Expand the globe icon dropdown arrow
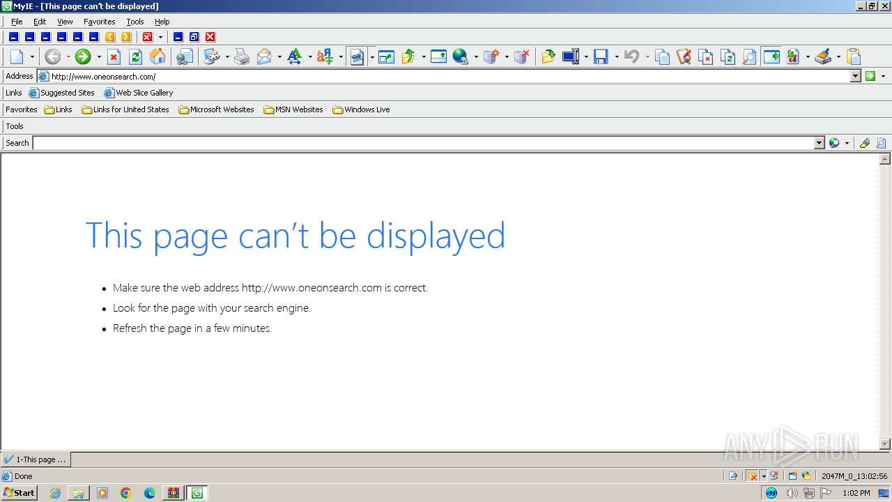 tap(476, 57)
